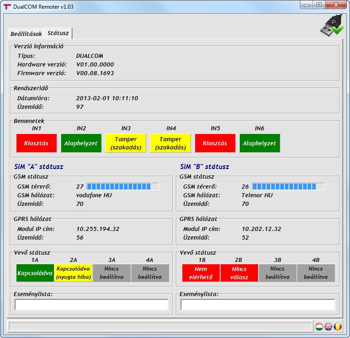The width and height of the screenshot is (350, 338).
Task: Click SIM B Eseménylista field
Action: [x=258, y=305]
